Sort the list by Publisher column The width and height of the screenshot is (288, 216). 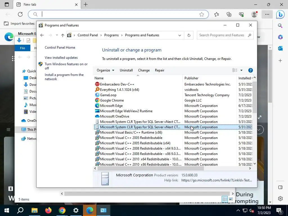(x=210, y=78)
